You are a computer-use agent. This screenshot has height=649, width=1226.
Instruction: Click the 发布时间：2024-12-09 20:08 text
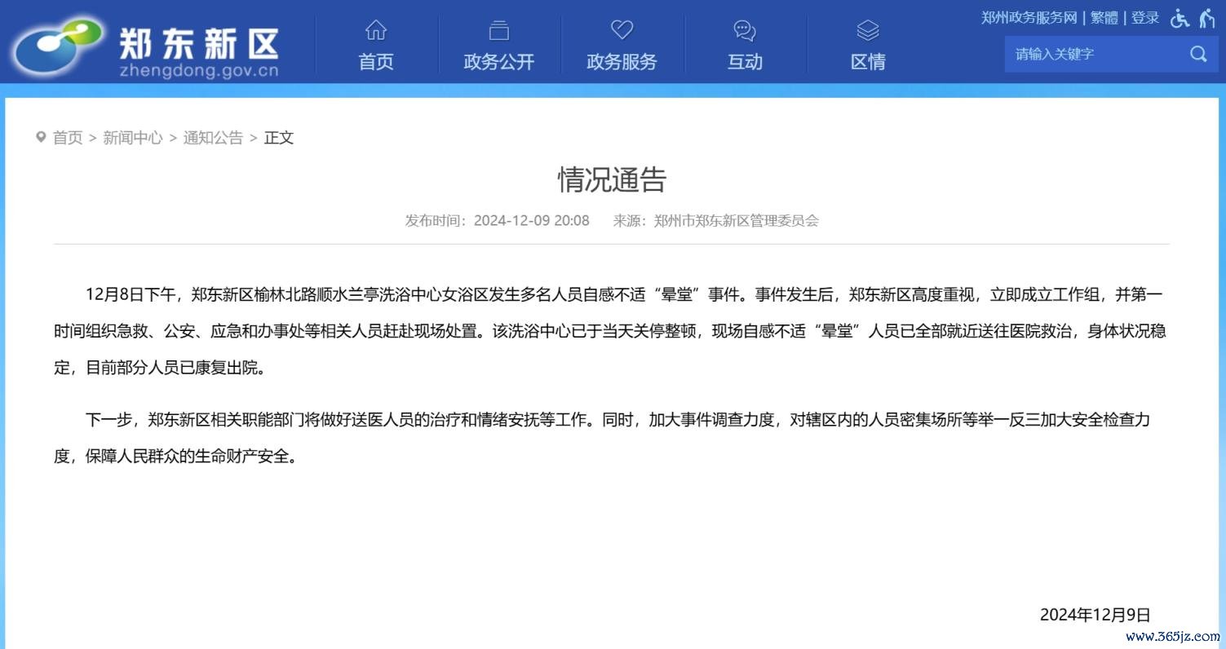tap(497, 220)
